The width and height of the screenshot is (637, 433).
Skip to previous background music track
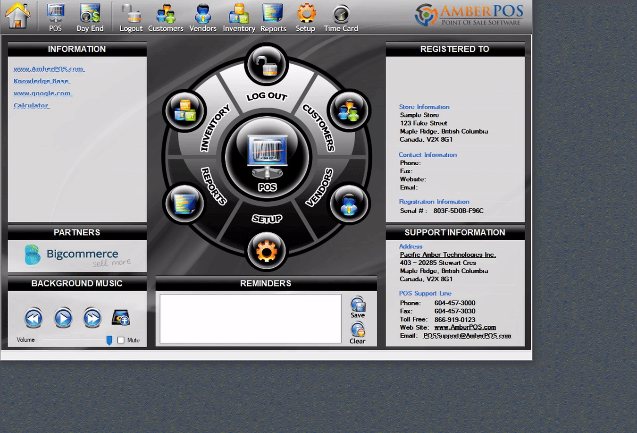pos(34,318)
